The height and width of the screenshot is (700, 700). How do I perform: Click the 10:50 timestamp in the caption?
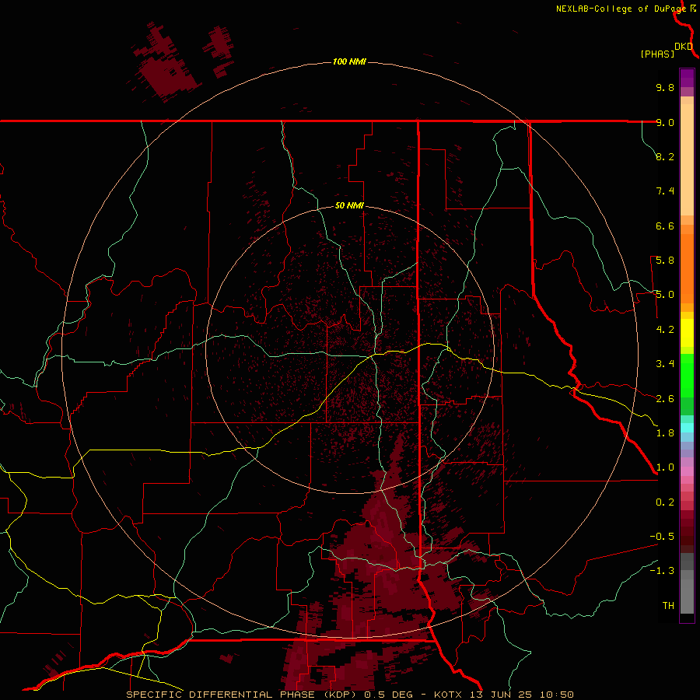coord(556,695)
